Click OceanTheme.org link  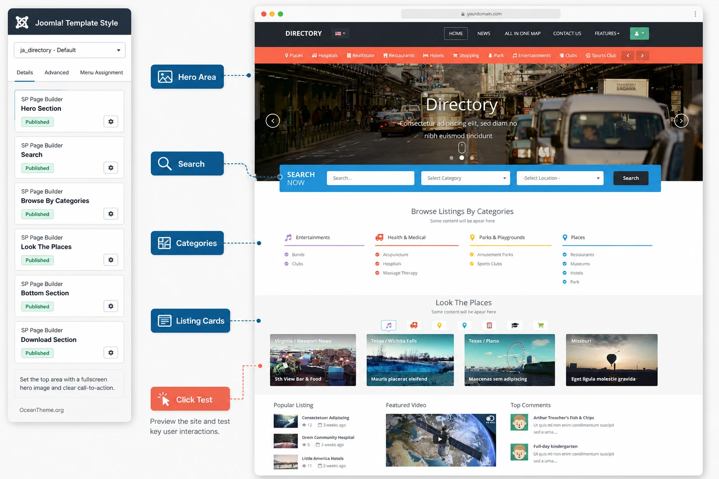click(x=42, y=410)
